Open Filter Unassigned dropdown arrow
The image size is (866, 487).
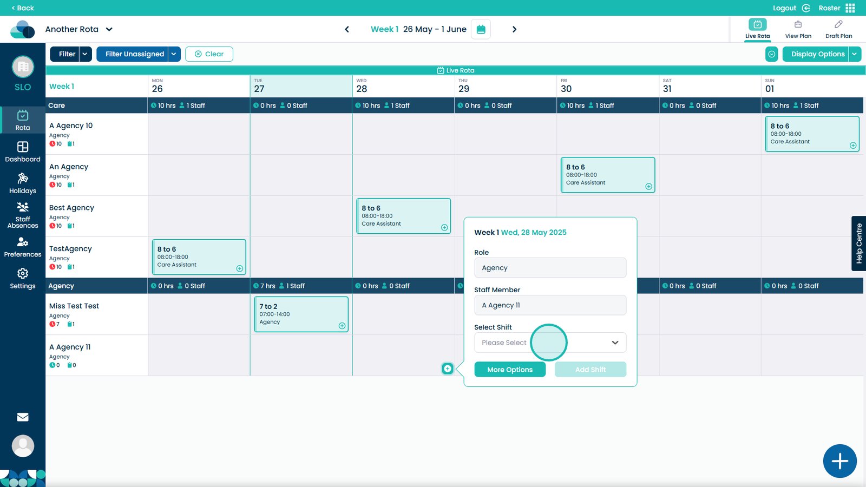click(174, 54)
